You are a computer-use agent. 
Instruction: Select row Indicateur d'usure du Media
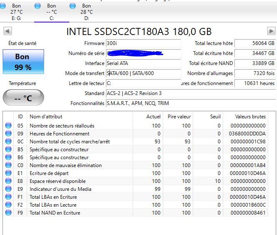tap(136, 189)
